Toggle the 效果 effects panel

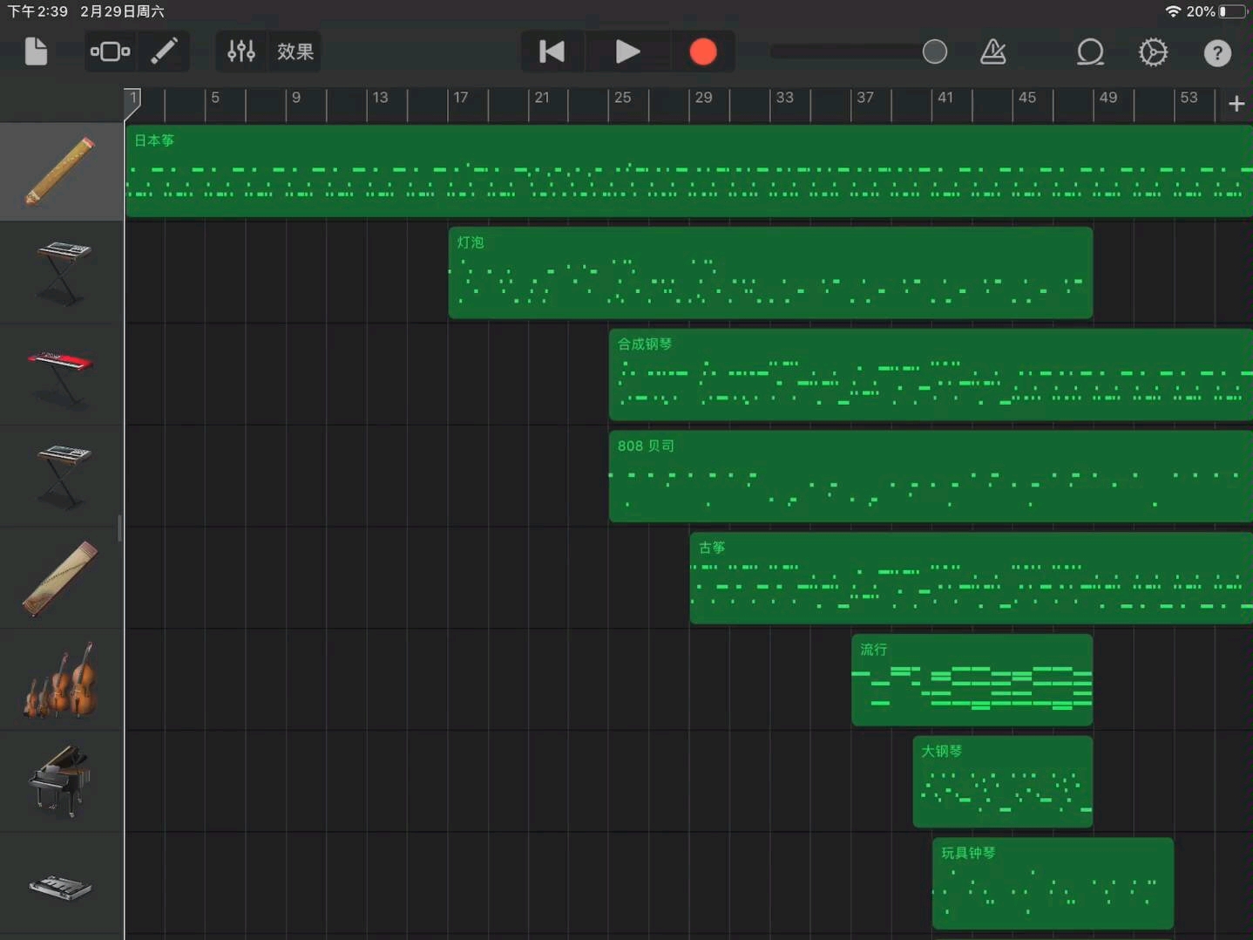(x=295, y=51)
